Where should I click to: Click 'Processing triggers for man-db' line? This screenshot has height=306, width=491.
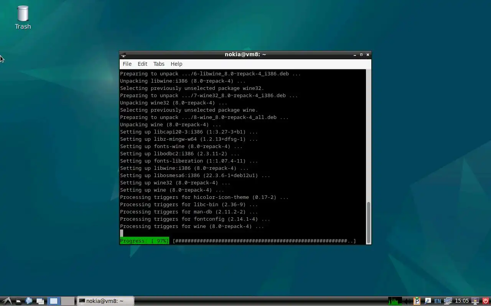click(189, 212)
